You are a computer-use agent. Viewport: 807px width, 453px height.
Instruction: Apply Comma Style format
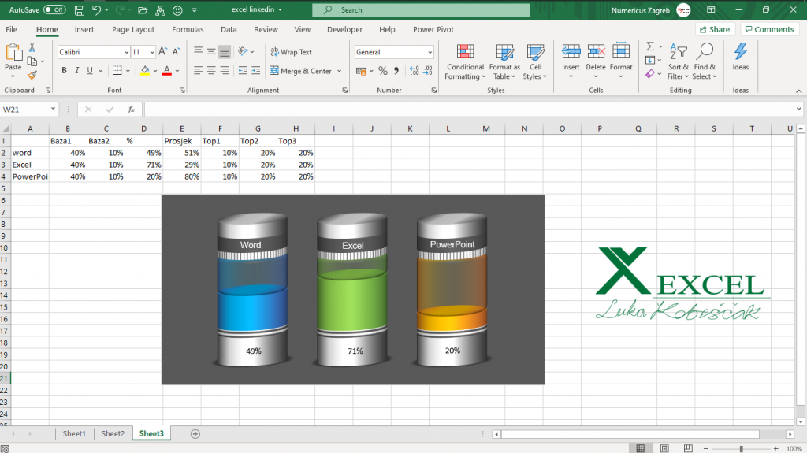(x=396, y=71)
